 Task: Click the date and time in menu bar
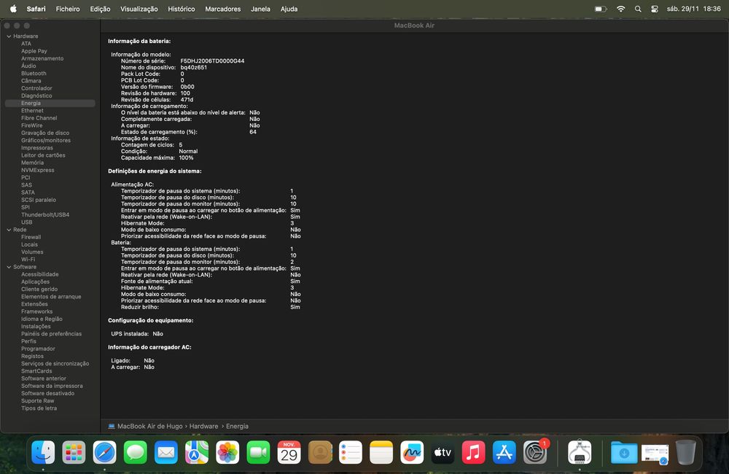694,9
